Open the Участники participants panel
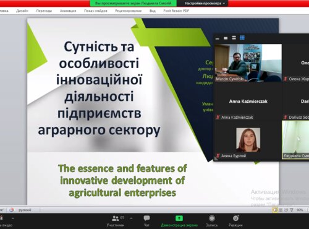The image size is (309, 229). [x=116, y=221]
